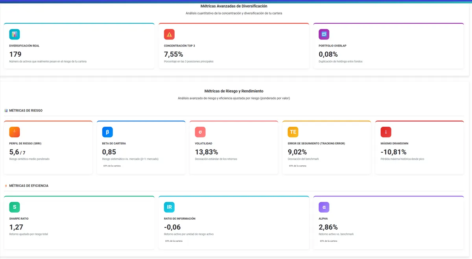Screen dimensions: 472x259
Task: Click the Métricas Avanzadas de Diversificación title
Action: point(234,6)
